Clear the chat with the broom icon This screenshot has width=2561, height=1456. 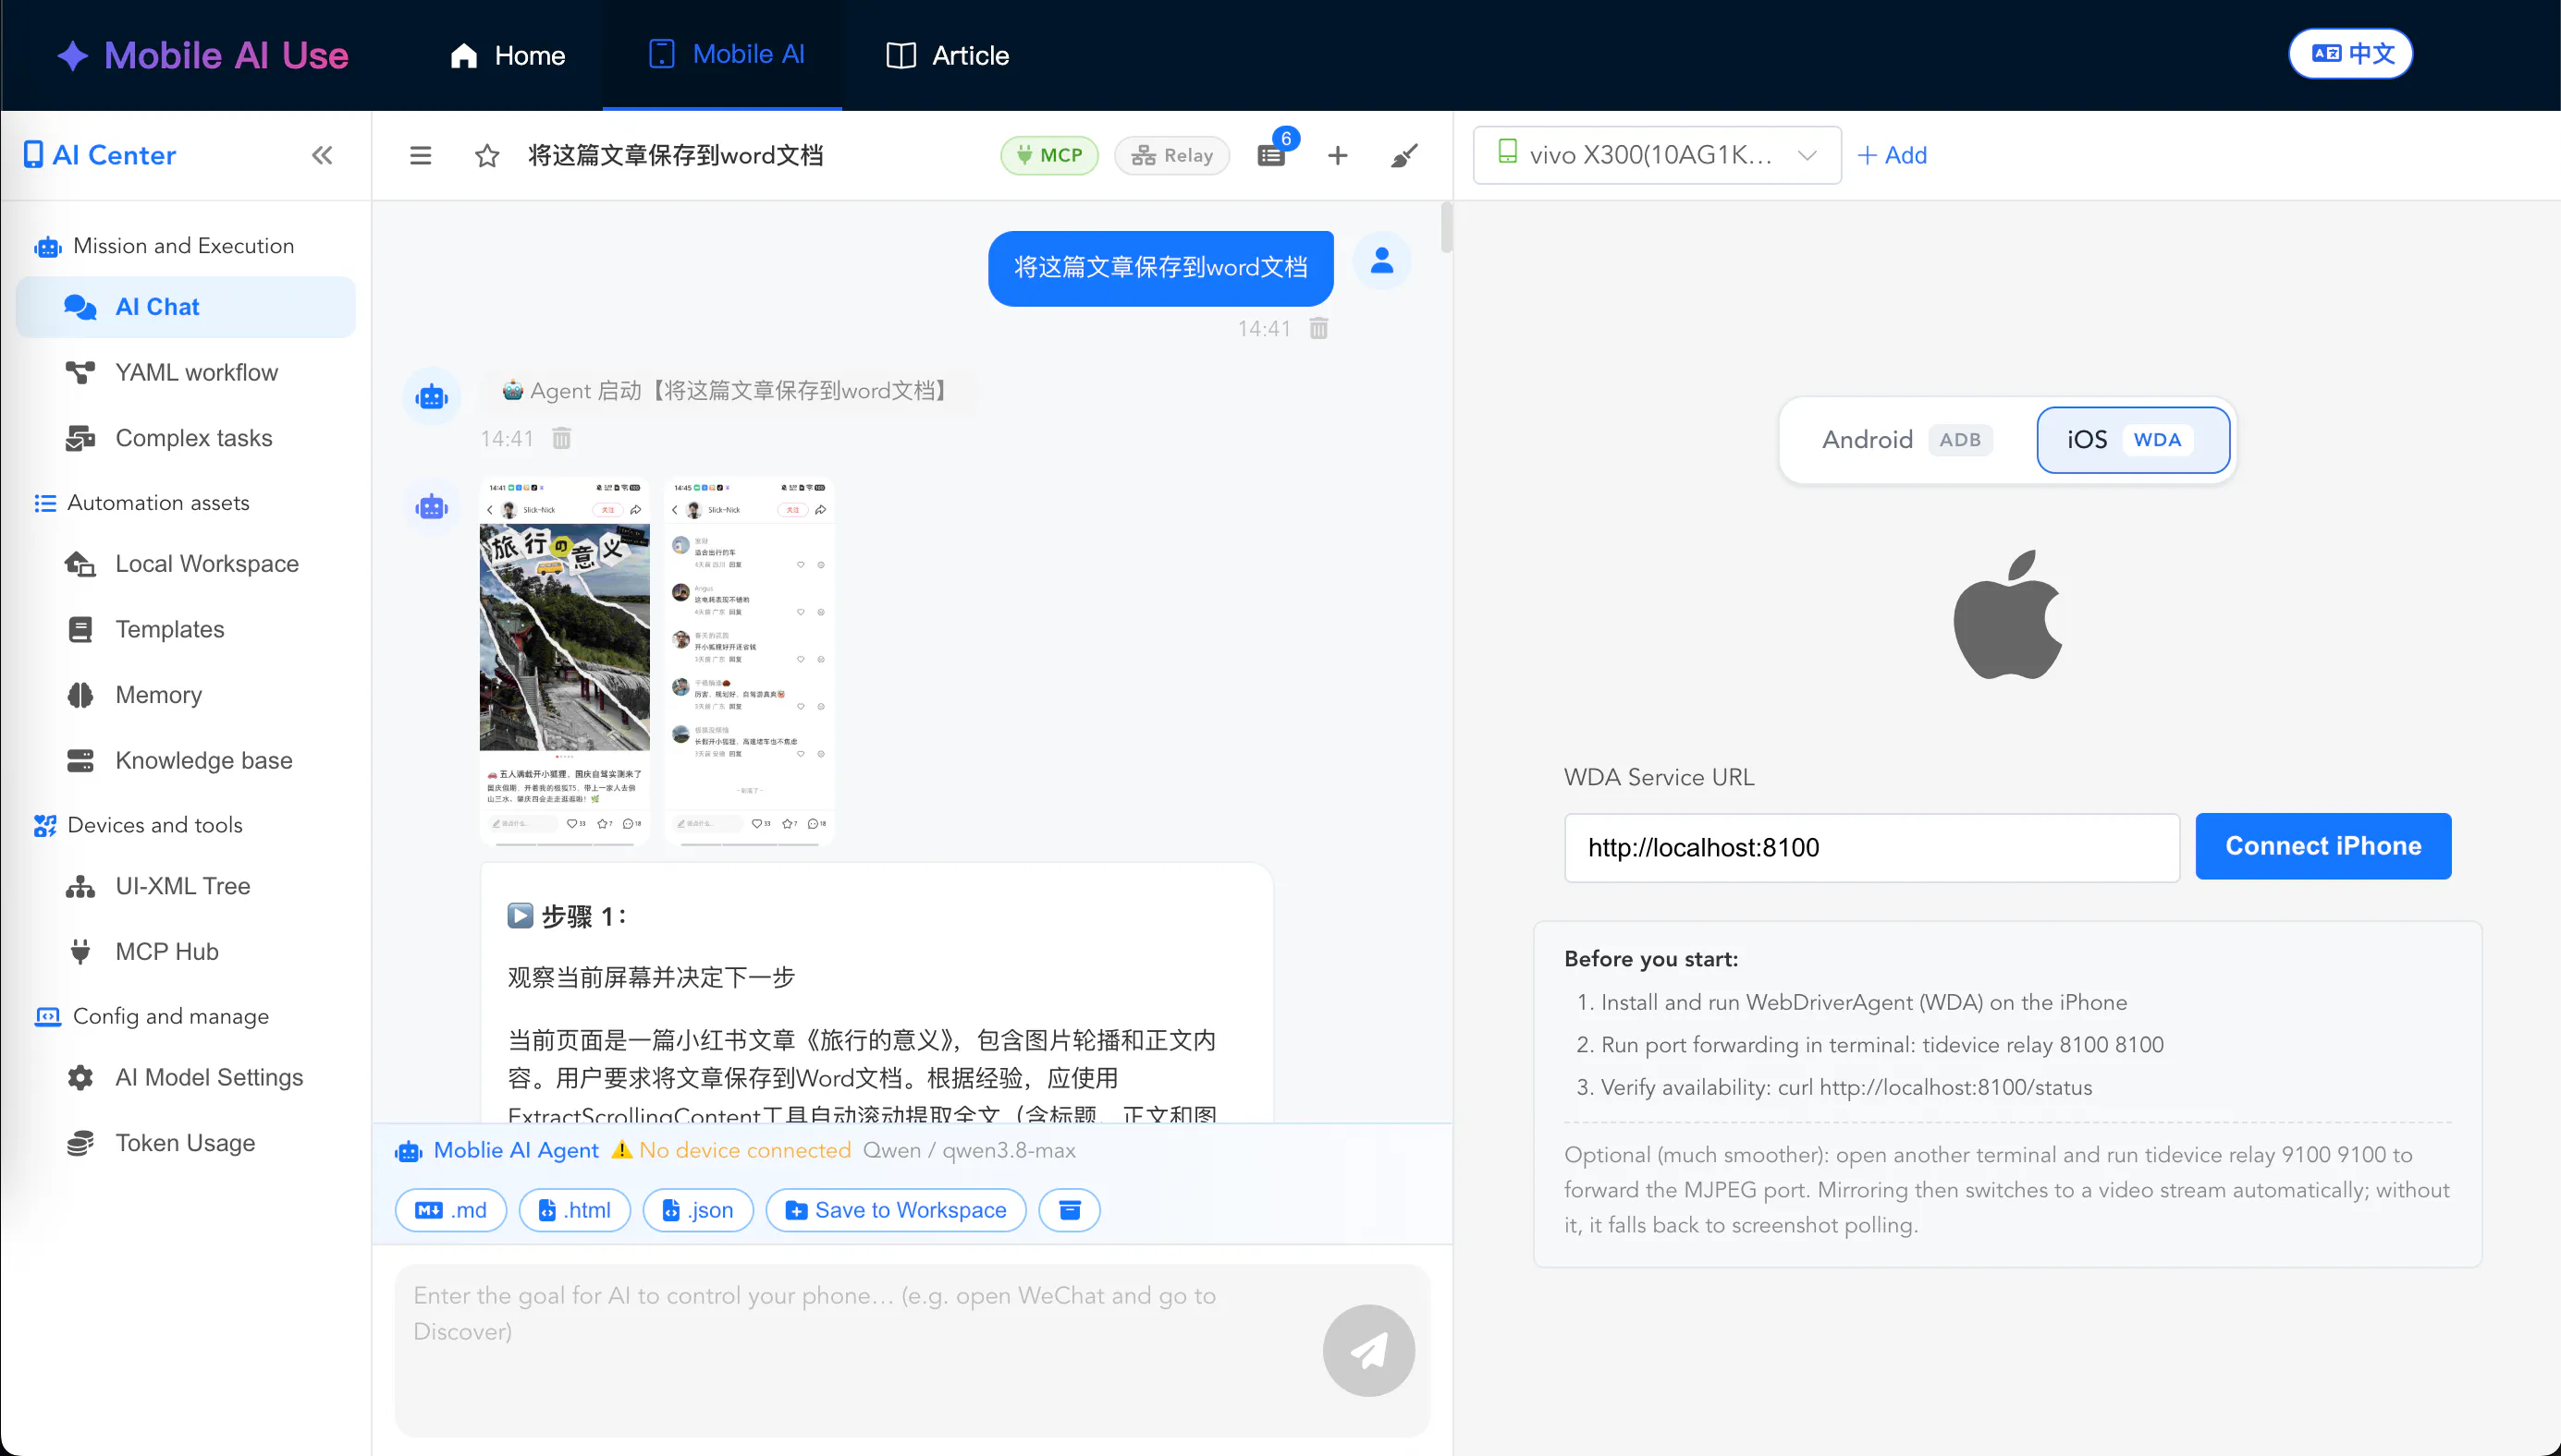pos(1404,155)
